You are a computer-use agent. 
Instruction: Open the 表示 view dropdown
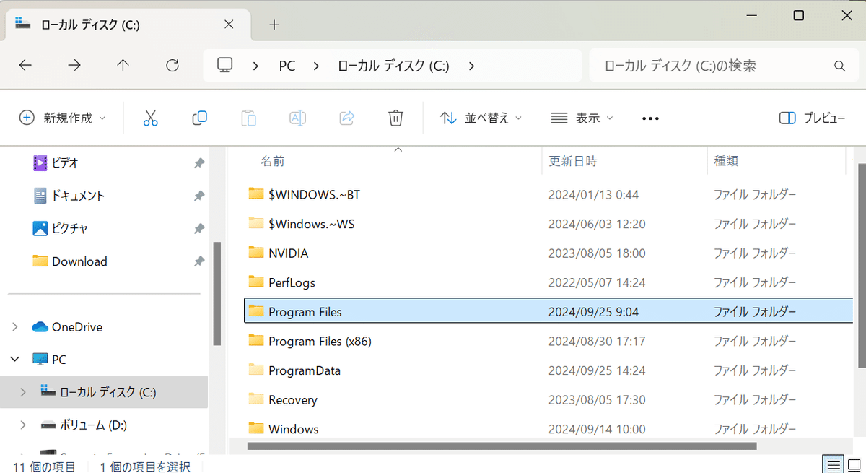click(582, 118)
